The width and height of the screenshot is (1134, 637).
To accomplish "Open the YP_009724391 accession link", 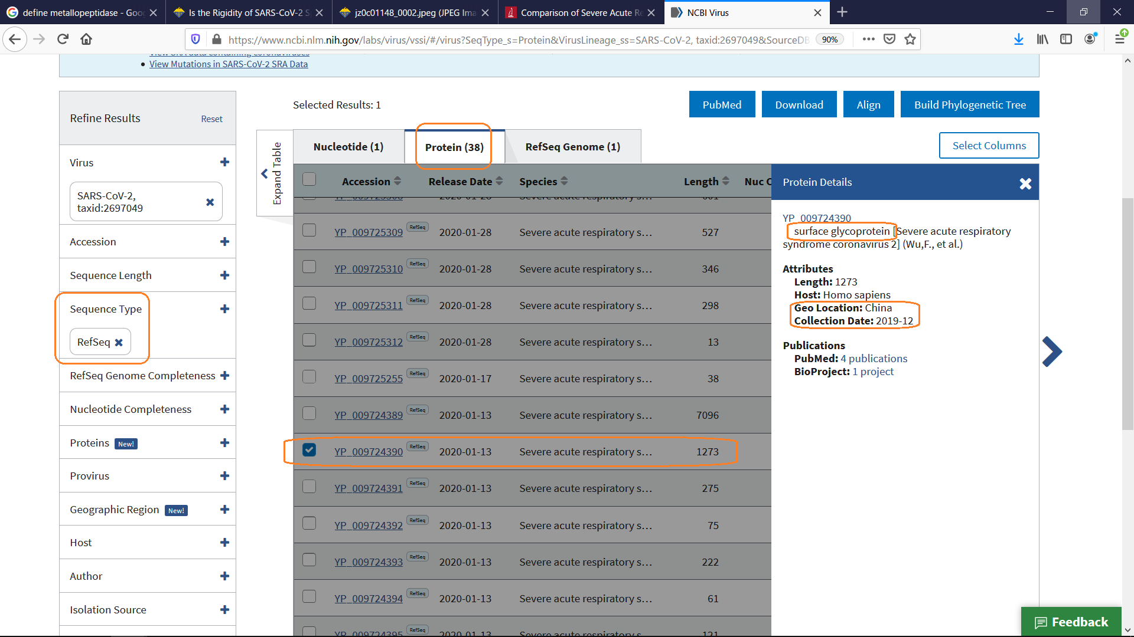I will (369, 488).
